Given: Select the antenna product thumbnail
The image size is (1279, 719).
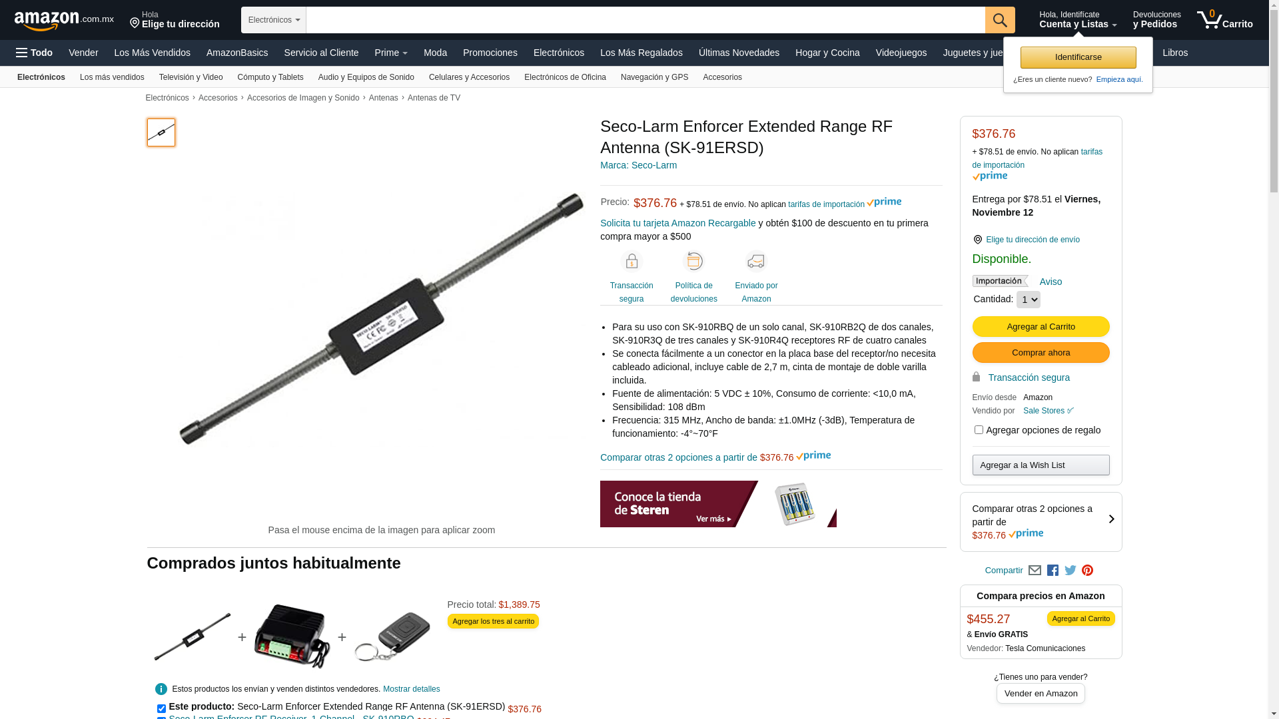Looking at the screenshot, I should [x=161, y=132].
